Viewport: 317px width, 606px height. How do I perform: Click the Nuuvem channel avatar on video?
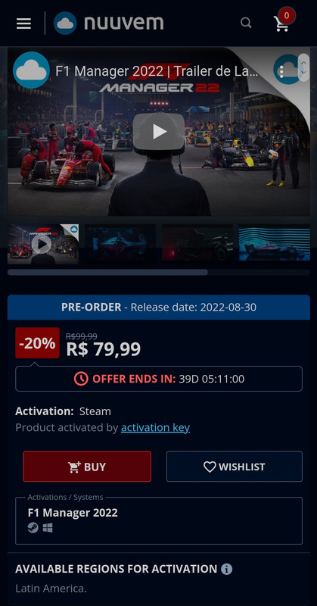(x=31, y=70)
